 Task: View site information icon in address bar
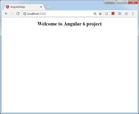pyautogui.click(x=25, y=14)
